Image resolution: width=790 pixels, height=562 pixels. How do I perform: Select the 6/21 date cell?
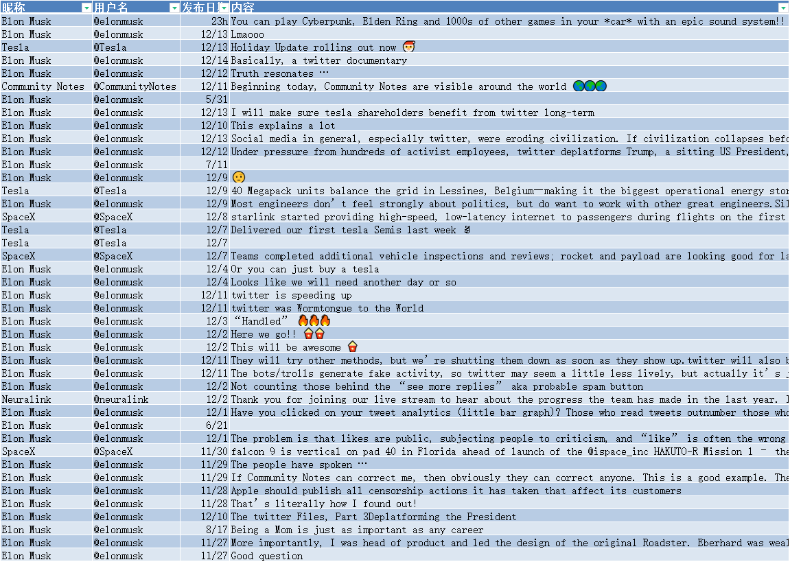(x=205, y=425)
